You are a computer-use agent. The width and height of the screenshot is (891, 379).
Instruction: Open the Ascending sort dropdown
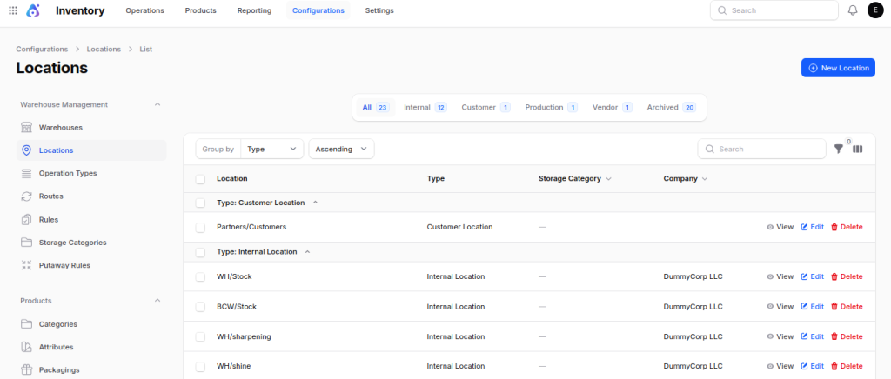click(341, 149)
